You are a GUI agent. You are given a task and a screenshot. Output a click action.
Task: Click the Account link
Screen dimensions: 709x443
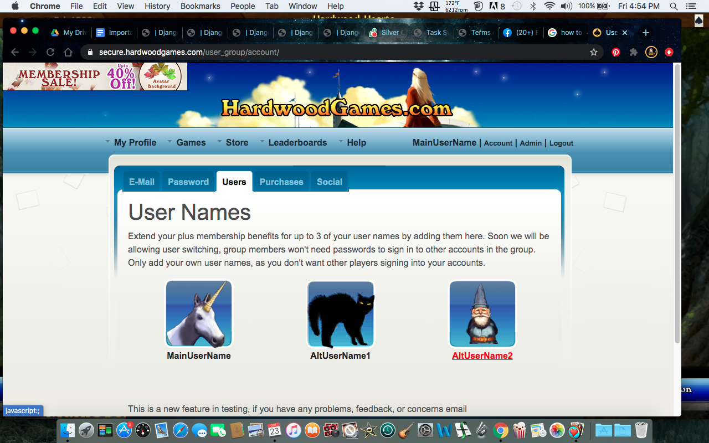tap(498, 143)
